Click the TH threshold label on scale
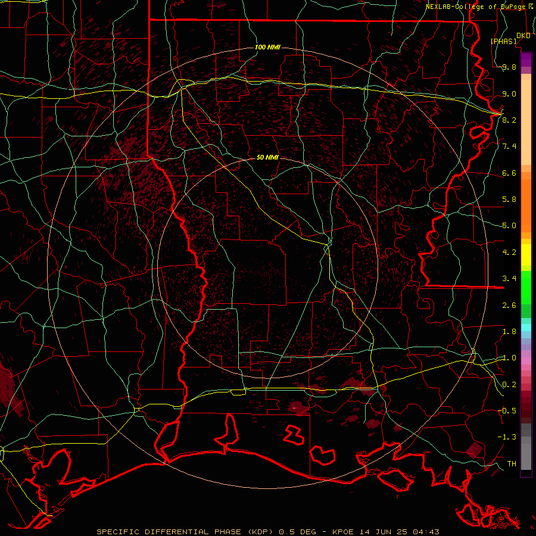This screenshot has height=536, width=536. point(512,464)
